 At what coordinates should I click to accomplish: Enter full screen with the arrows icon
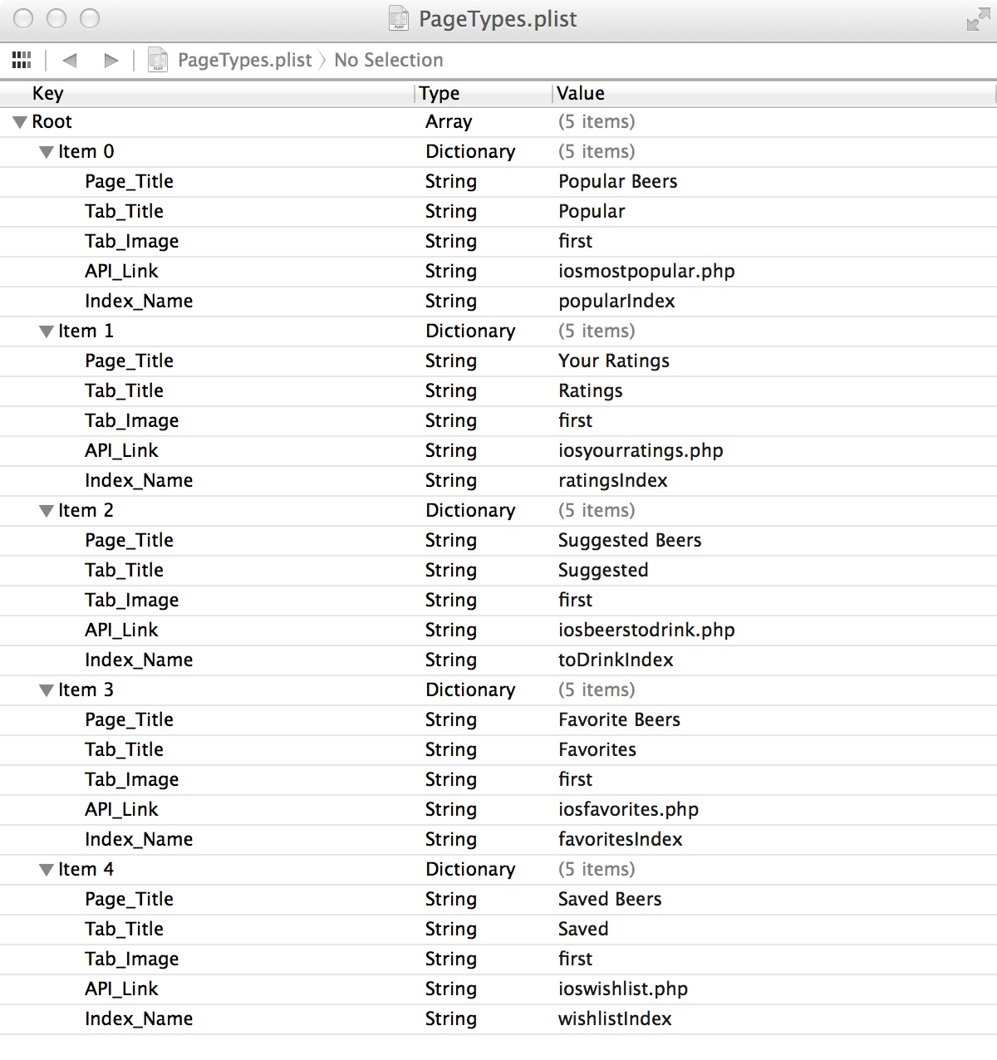(978, 20)
